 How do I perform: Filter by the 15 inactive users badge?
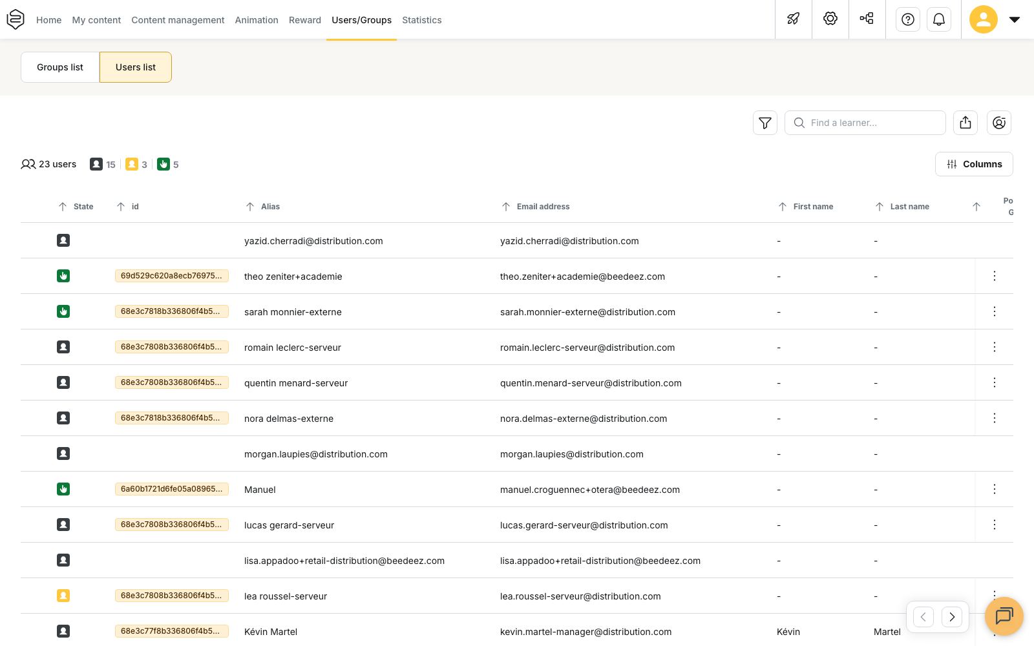click(x=103, y=164)
